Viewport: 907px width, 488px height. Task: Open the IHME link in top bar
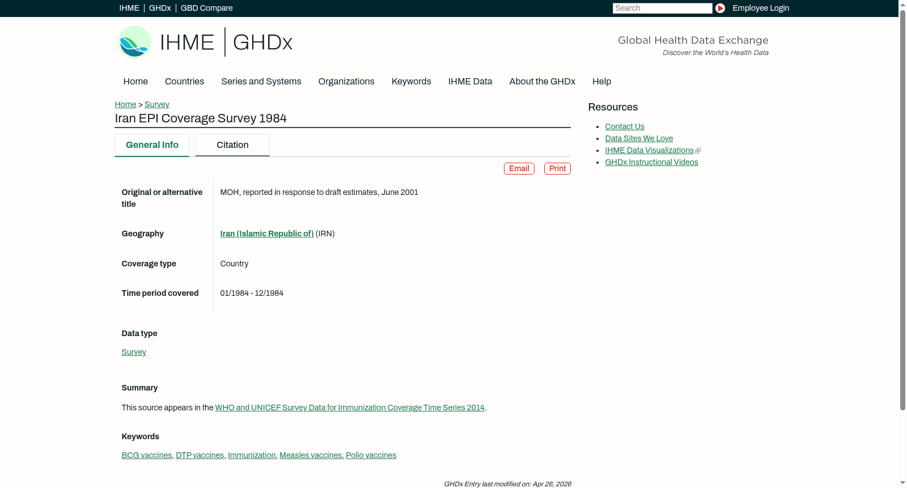click(x=129, y=8)
